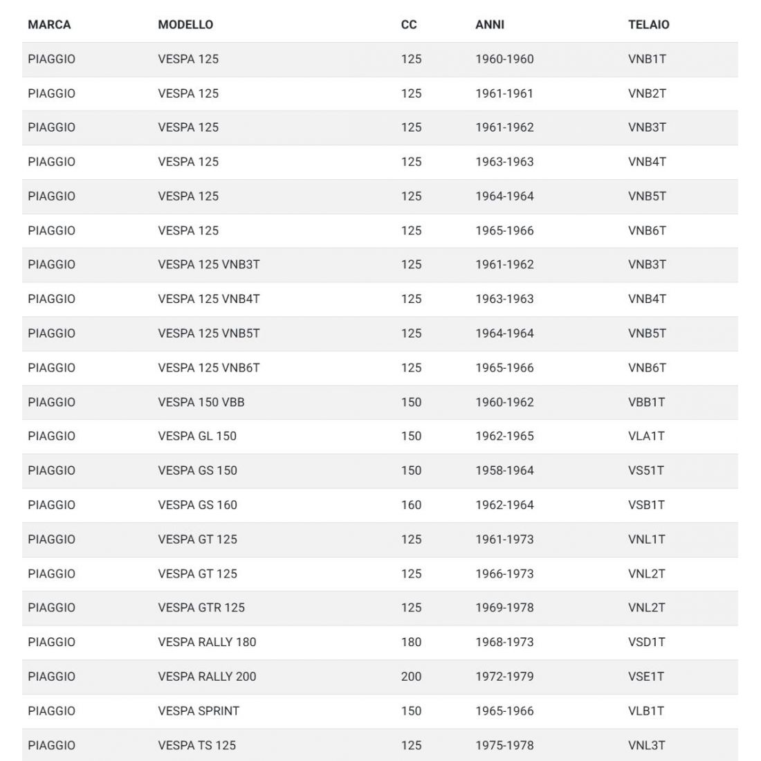
Task: Click the VESPA RALLY 200 entry
Action: pos(207,677)
